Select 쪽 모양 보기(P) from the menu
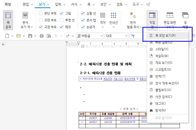 168,36
